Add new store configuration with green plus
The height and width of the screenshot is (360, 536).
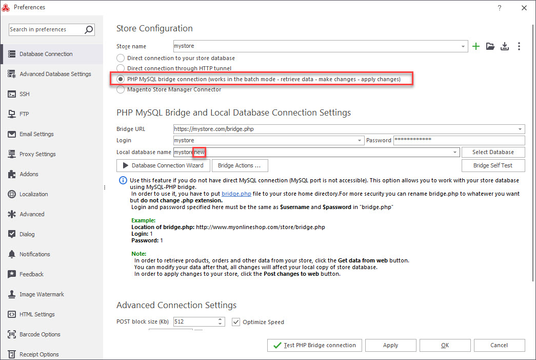tap(476, 46)
